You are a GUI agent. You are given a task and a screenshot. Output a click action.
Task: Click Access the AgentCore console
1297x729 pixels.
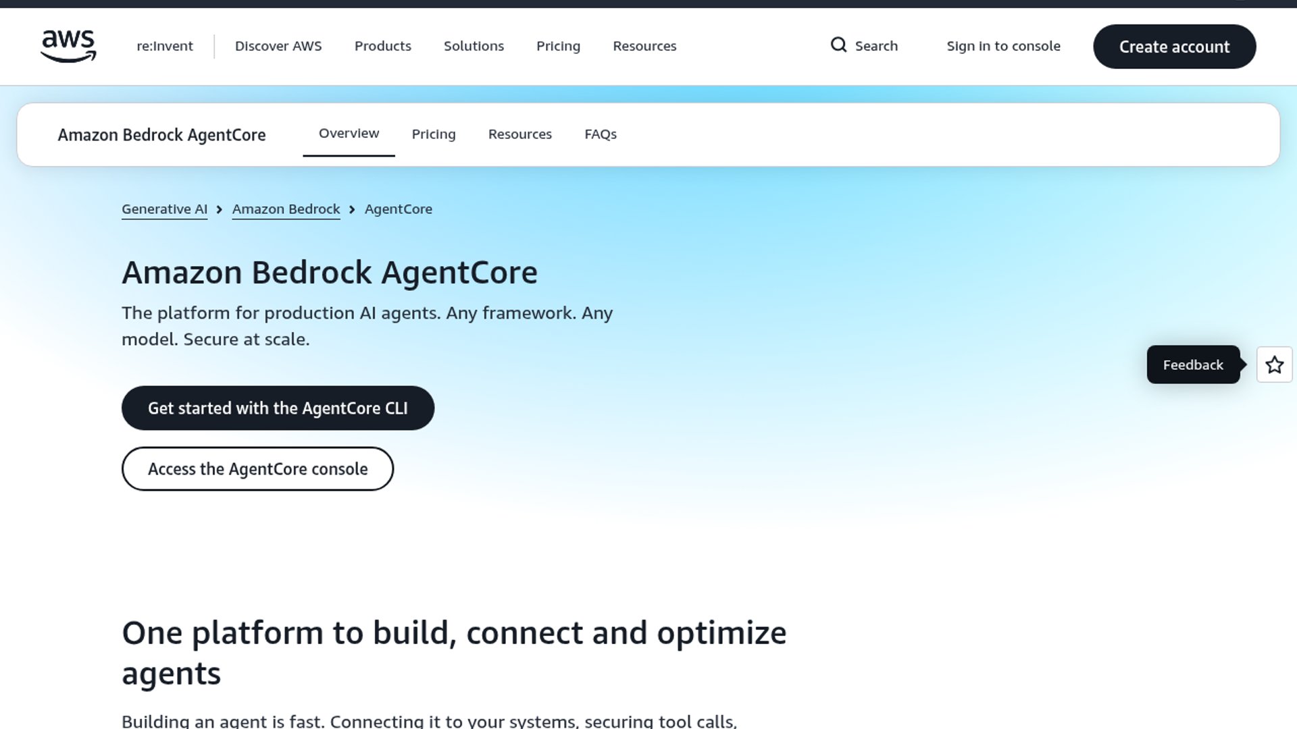pyautogui.click(x=257, y=468)
